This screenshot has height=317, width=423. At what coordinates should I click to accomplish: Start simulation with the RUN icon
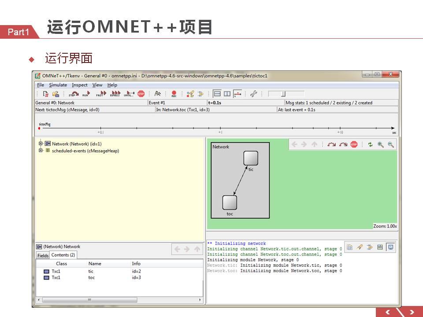tap(86, 93)
